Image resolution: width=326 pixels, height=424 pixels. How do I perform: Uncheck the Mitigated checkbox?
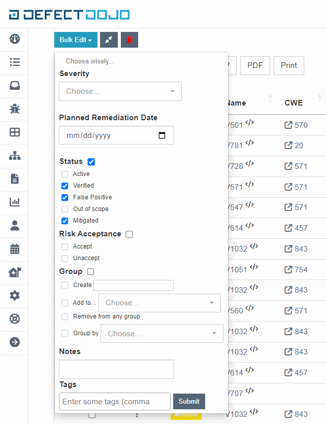[65, 221]
